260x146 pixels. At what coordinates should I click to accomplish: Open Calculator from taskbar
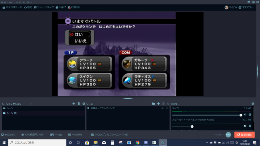point(112,142)
